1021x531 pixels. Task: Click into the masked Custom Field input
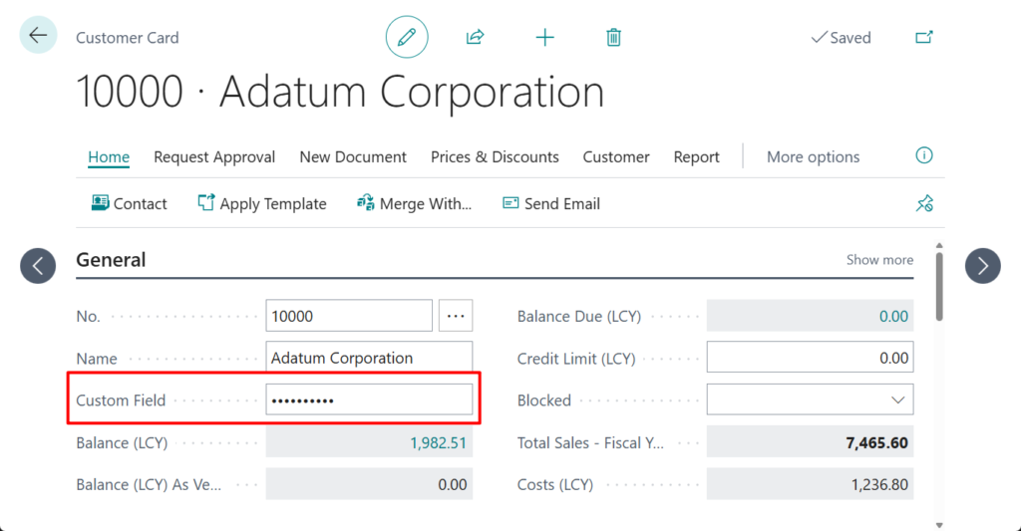369,400
